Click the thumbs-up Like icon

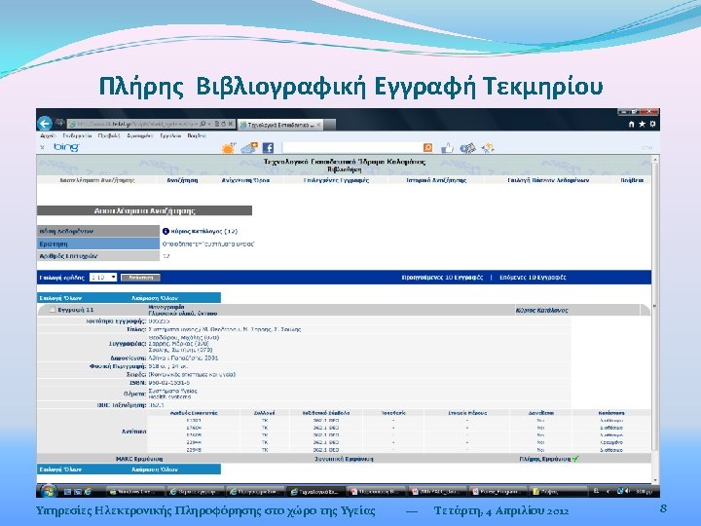447,148
